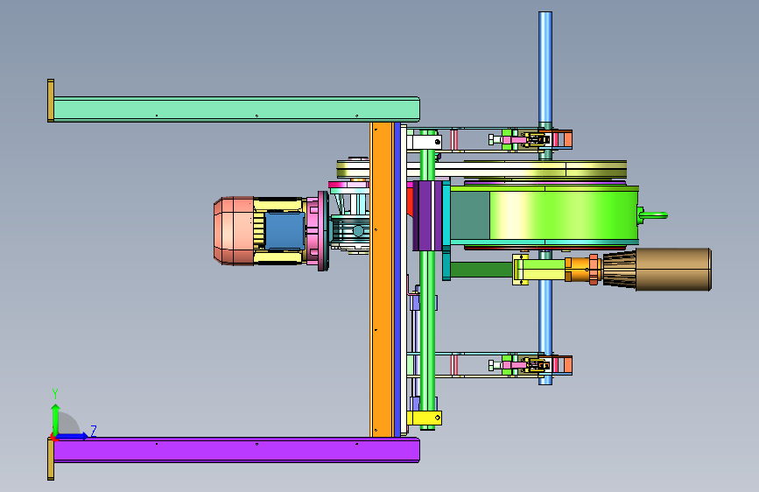Image resolution: width=759 pixels, height=492 pixels.
Task: Select the tan ribbed cone beside brown cylinder
Action: (619, 270)
